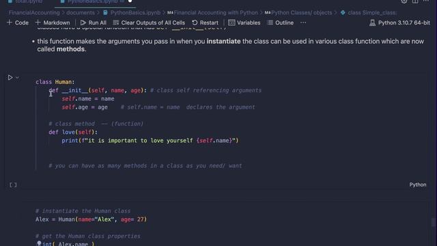Run the class Human code cell

10,77
